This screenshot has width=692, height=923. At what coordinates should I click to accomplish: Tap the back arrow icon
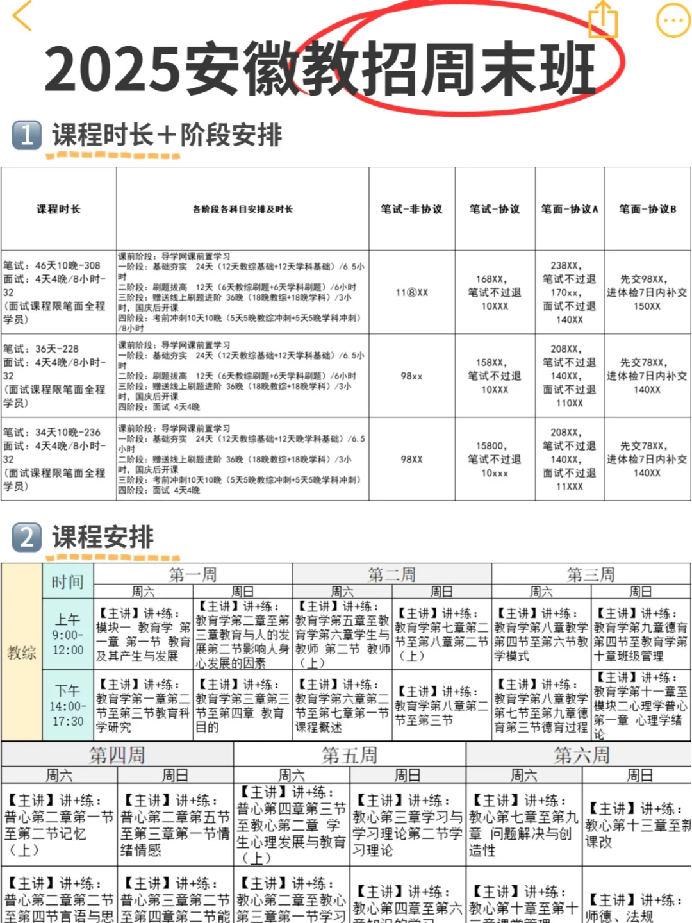click(22, 17)
